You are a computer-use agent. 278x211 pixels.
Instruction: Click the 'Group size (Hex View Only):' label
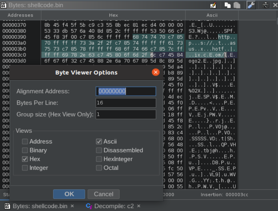[55, 114]
